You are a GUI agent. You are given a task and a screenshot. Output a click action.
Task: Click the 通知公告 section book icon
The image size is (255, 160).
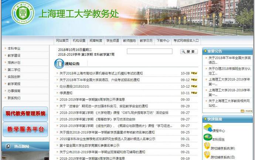59,64
